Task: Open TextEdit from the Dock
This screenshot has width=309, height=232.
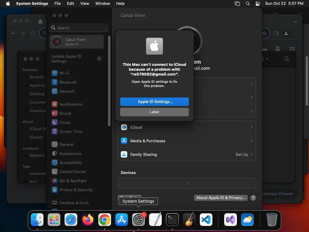Action: point(155,220)
